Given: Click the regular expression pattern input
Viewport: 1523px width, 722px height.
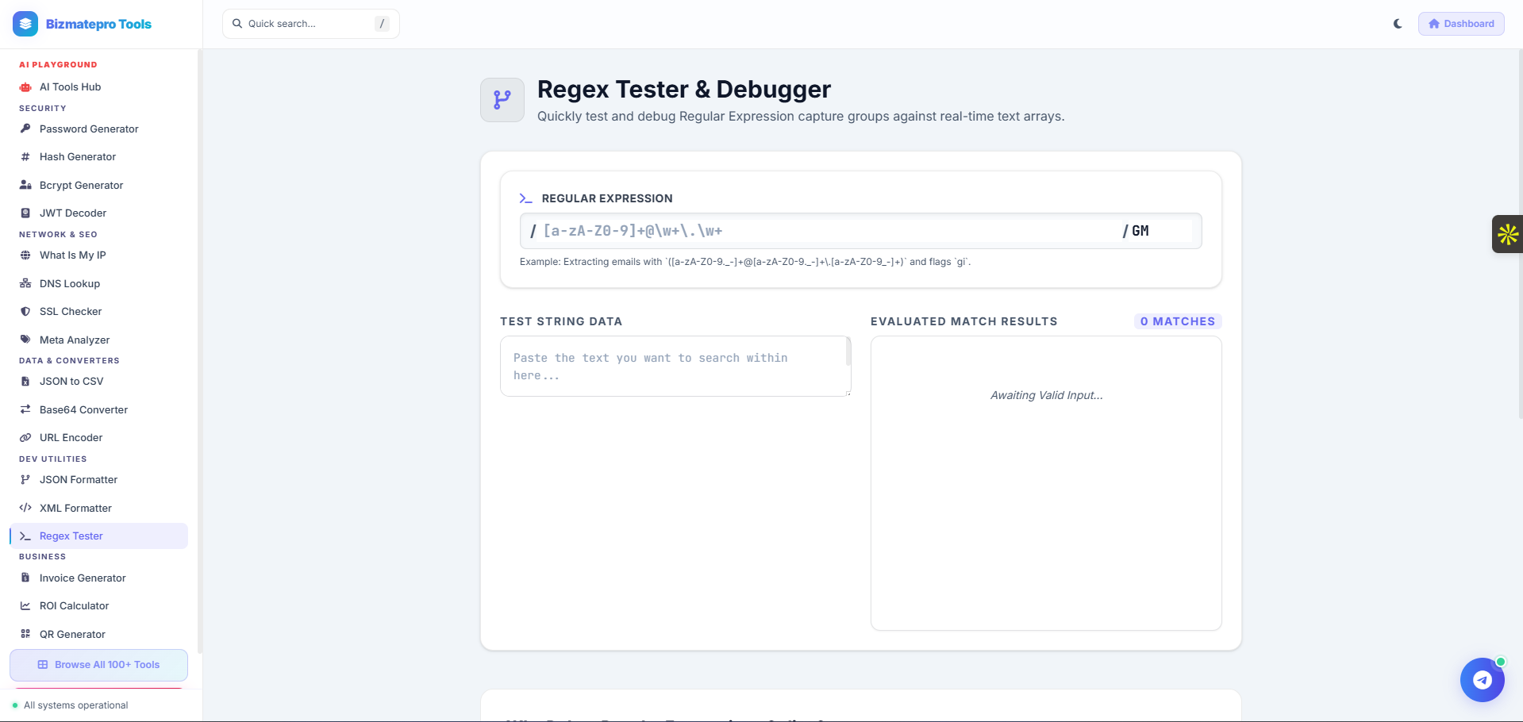Looking at the screenshot, I should (x=829, y=231).
